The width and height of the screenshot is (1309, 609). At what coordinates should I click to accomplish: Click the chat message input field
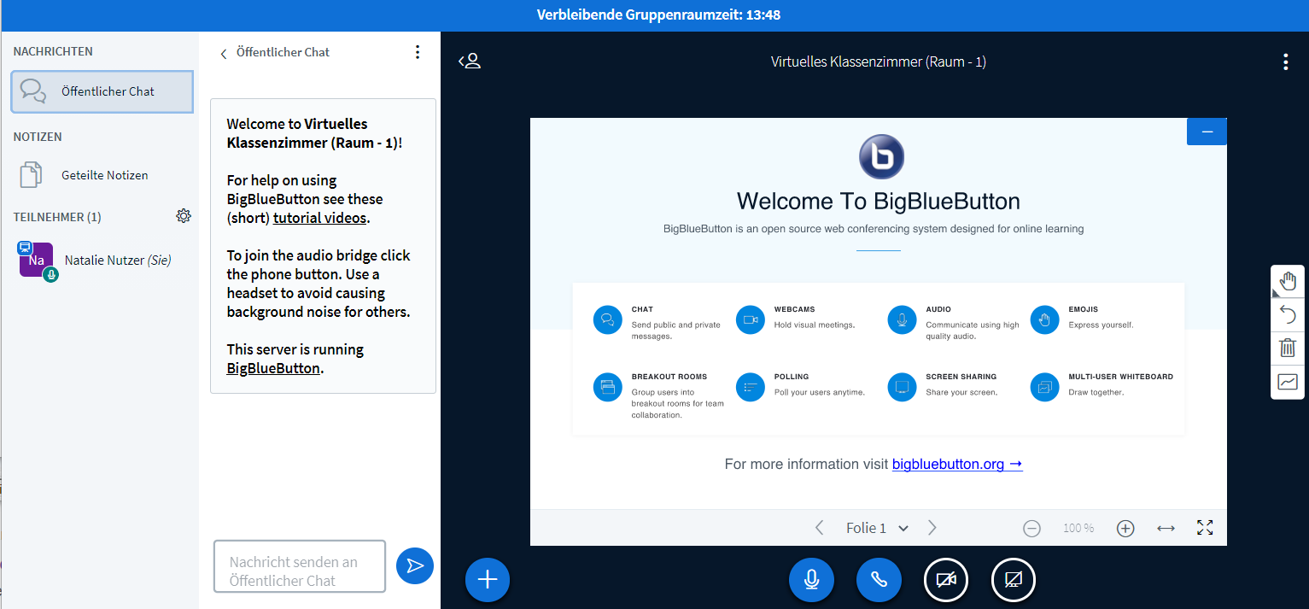(300, 566)
